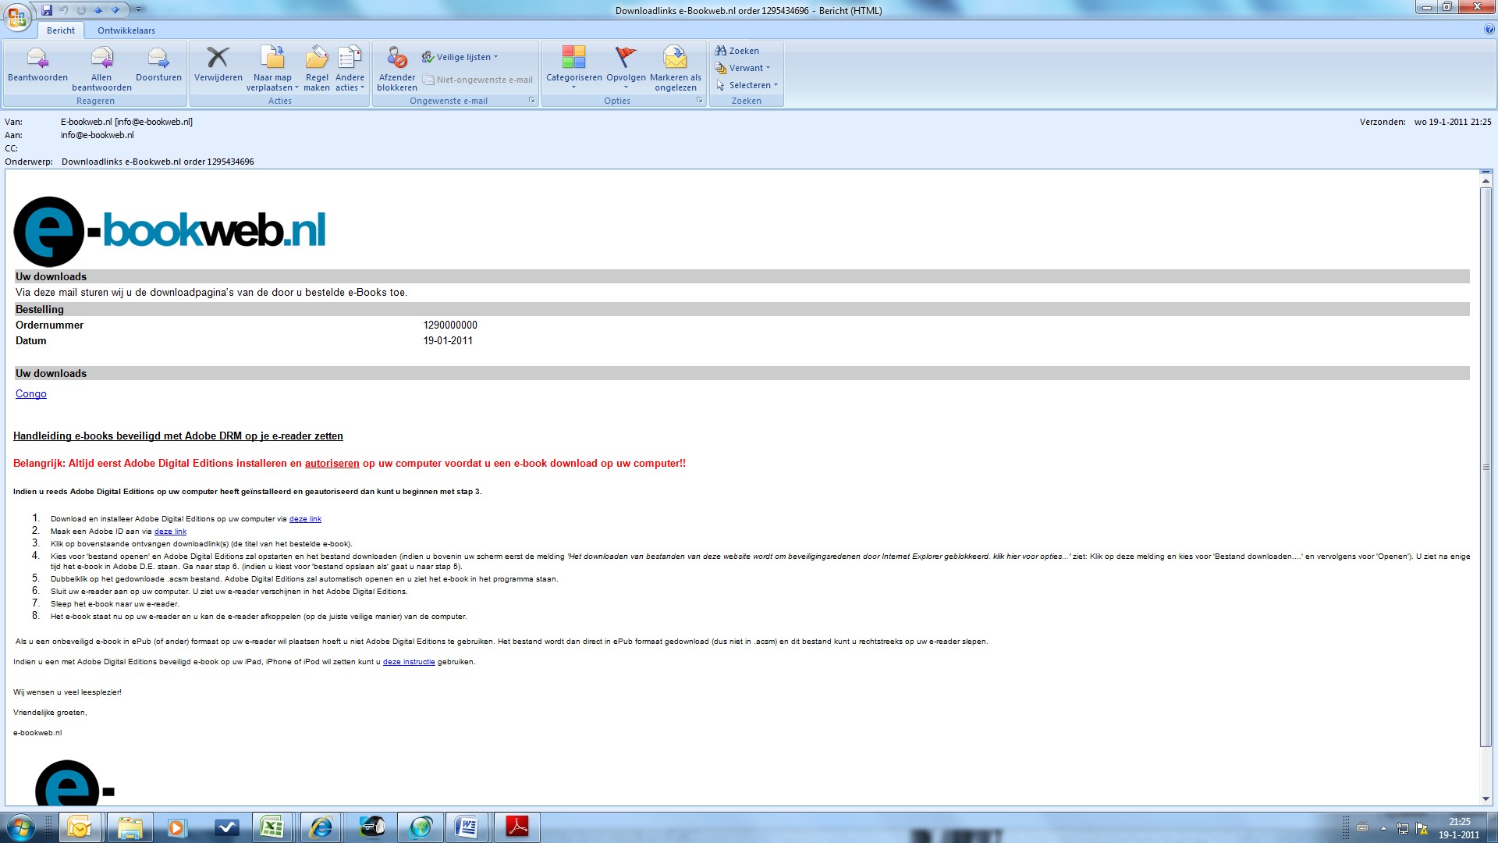
Task: Open Excel from the taskbar
Action: click(272, 827)
